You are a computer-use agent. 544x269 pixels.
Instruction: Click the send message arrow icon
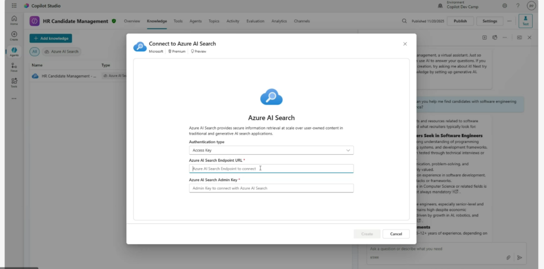click(520, 257)
